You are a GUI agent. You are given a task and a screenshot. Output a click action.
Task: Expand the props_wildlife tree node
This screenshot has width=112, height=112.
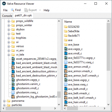(x=9, y=21)
